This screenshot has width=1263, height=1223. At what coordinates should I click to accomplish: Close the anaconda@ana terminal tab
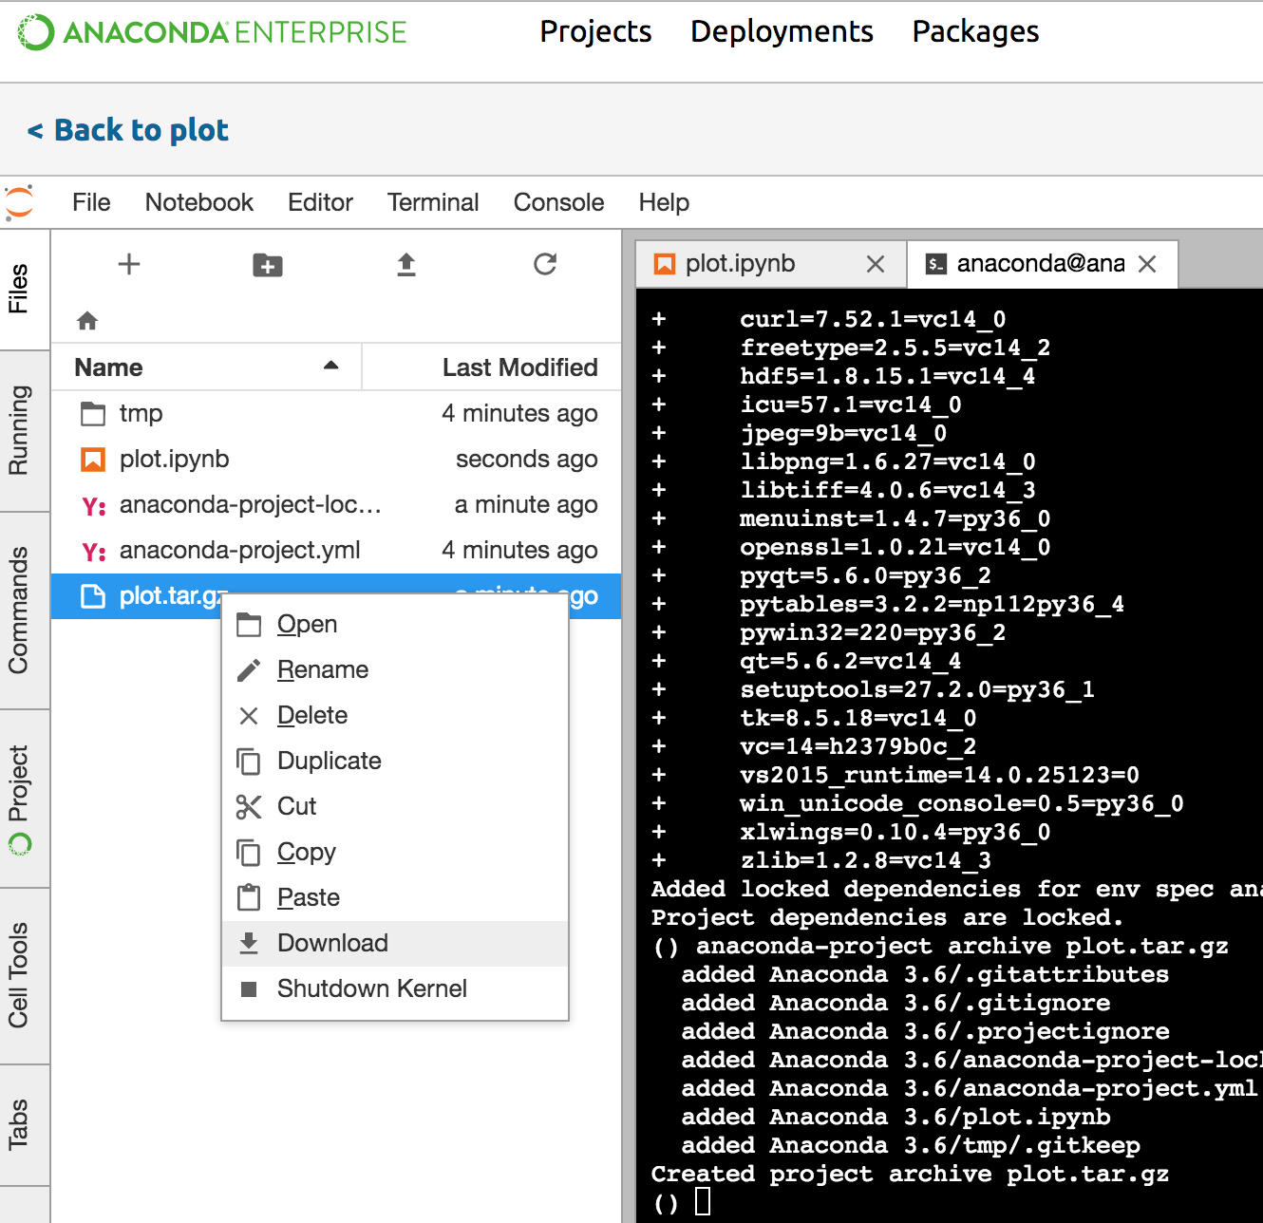1147,264
